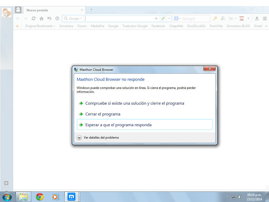
Task: Open File Explorer from taskbar
Action: [x=23, y=197]
